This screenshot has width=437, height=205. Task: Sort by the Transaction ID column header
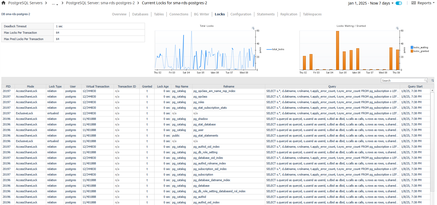[127, 86]
